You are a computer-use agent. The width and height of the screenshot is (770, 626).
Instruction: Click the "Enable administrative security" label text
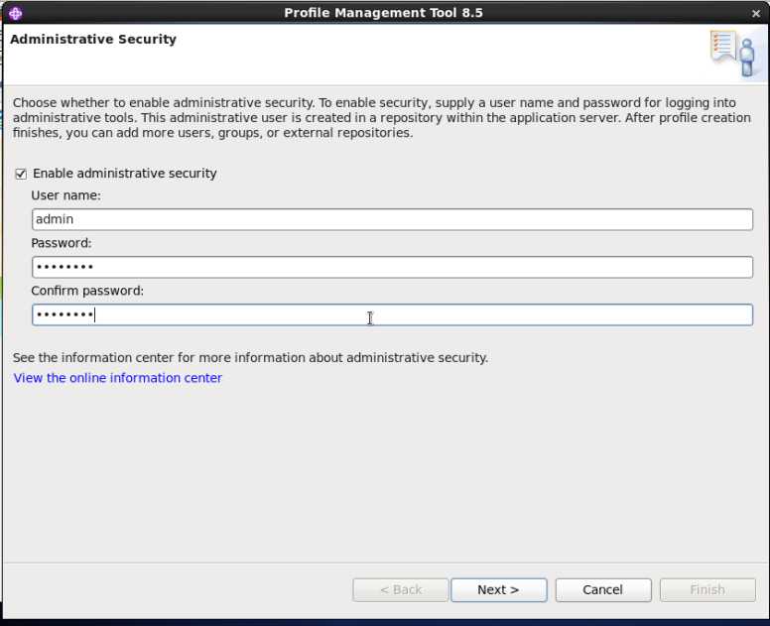pyautogui.click(x=125, y=174)
